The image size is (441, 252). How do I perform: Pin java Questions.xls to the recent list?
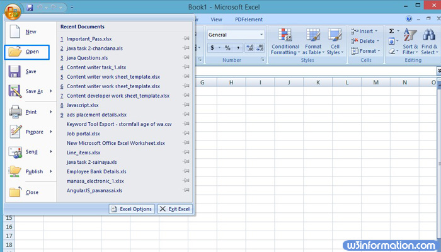tap(186, 57)
